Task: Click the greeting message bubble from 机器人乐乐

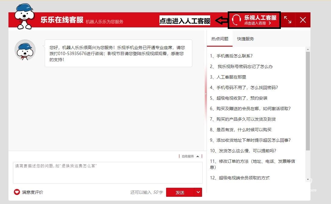Action: point(118,53)
